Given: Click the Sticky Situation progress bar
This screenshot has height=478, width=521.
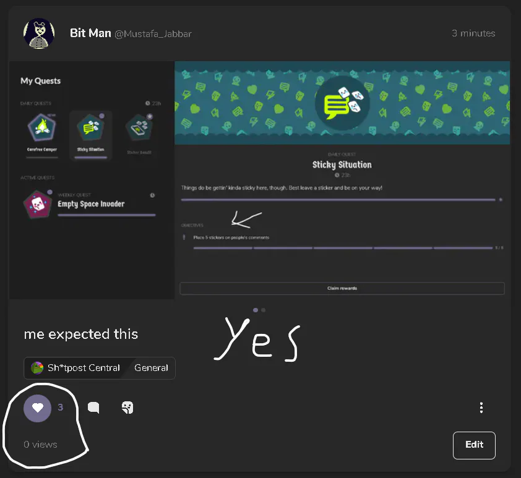Looking at the screenshot, I should pos(338,200).
